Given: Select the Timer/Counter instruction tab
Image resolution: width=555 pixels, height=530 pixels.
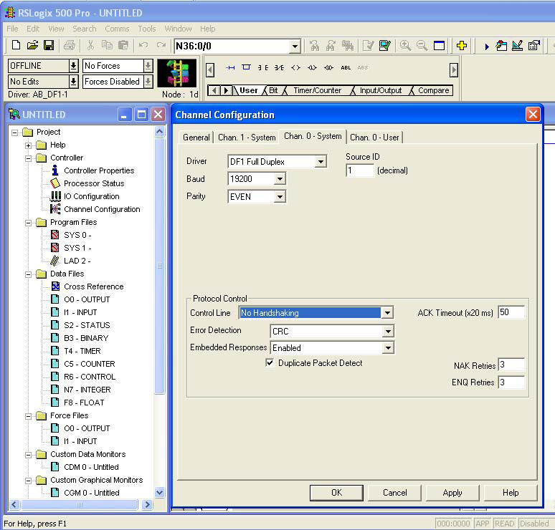Looking at the screenshot, I should (x=317, y=90).
